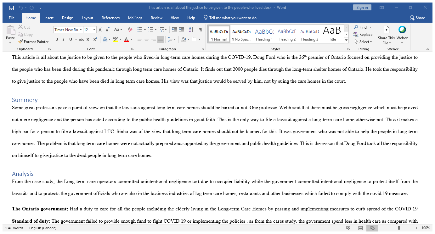This screenshot has height=234, width=435.
Task: Expand the line spacing options
Action: (172, 39)
